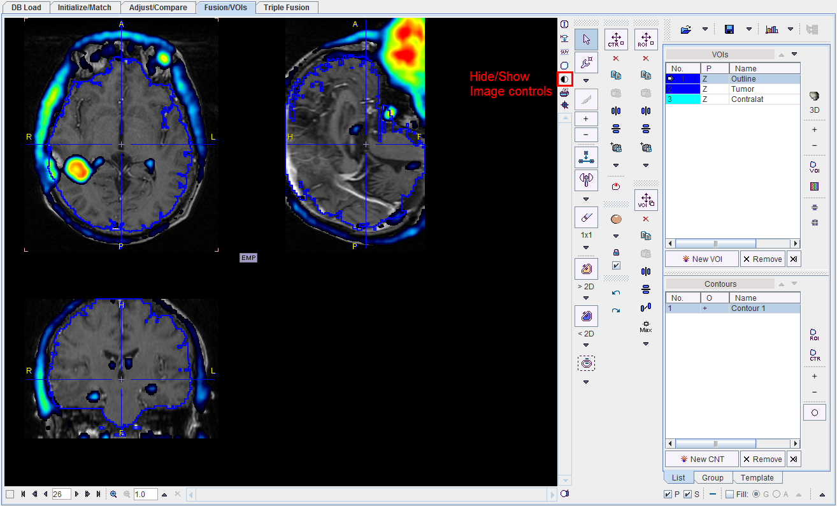The width and height of the screenshot is (837, 506).
Task: Select the arrow pointer tool
Action: (586, 40)
